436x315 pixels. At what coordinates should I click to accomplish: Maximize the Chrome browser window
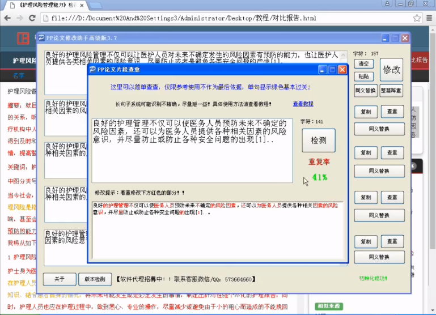tap(411, 3)
